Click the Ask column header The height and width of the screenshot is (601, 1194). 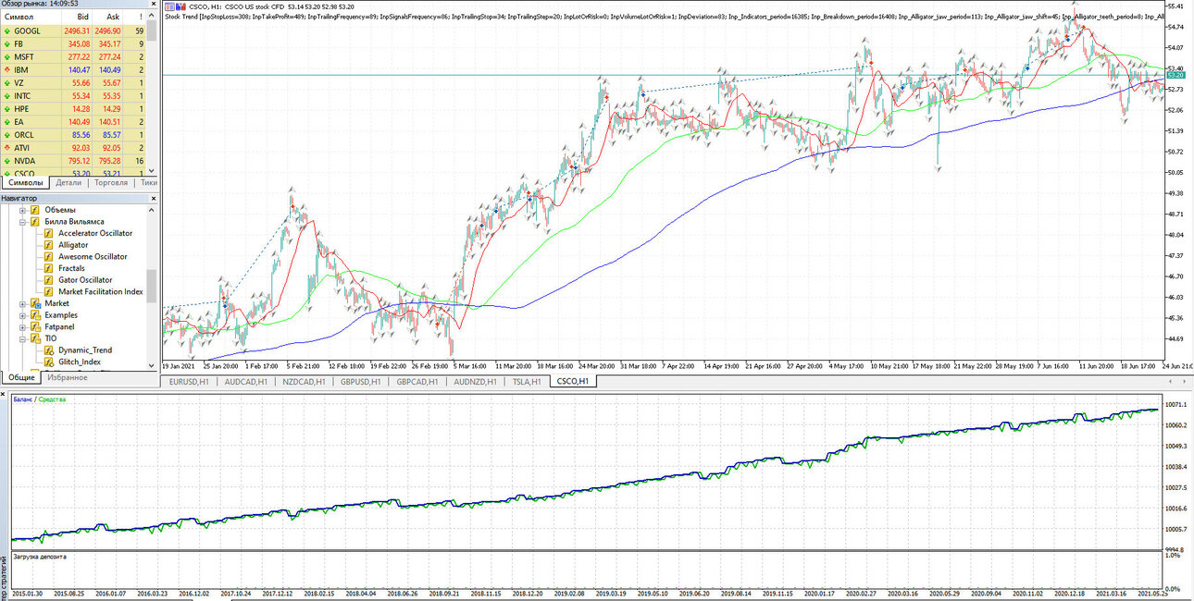click(108, 17)
